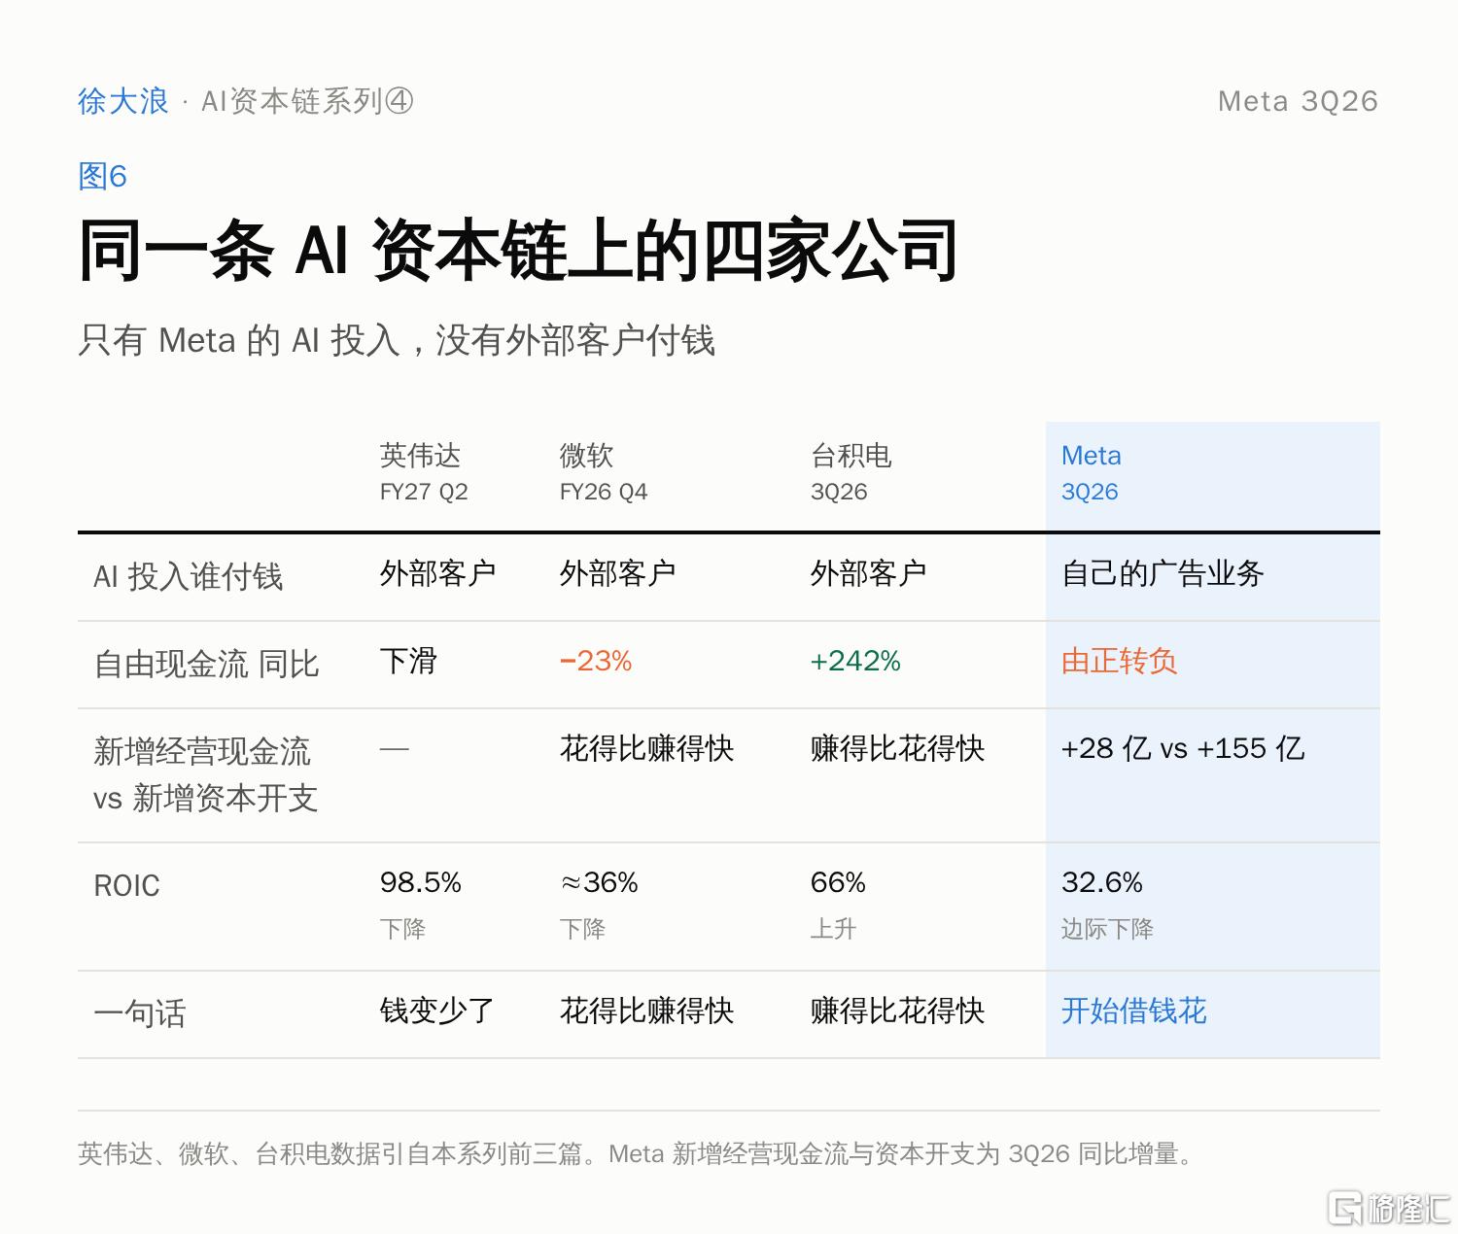This screenshot has width=1458, height=1234.
Task: Click the 英伟达 cell reading 下滑
Action: click(408, 661)
